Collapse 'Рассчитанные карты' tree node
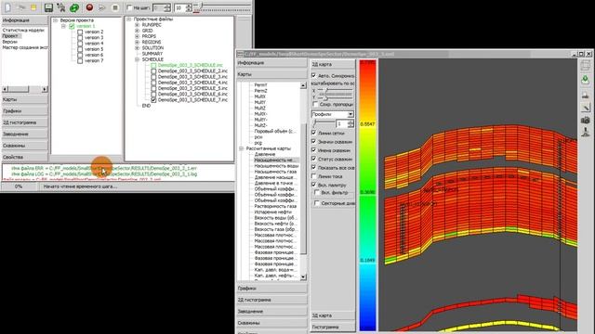Image resolution: width=595 pixels, height=334 pixels. [242, 148]
